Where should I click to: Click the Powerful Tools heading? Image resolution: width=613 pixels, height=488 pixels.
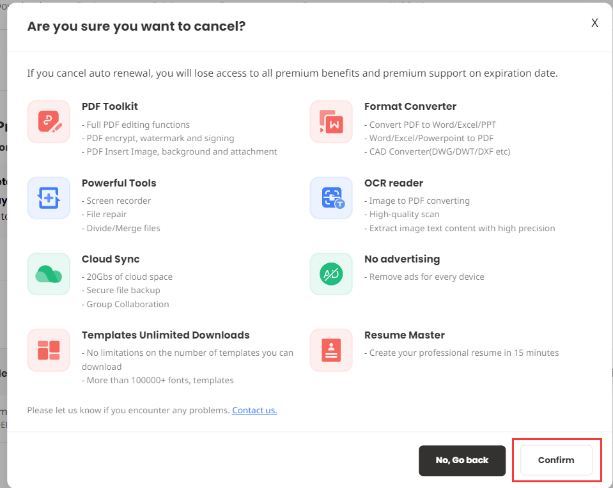119,183
